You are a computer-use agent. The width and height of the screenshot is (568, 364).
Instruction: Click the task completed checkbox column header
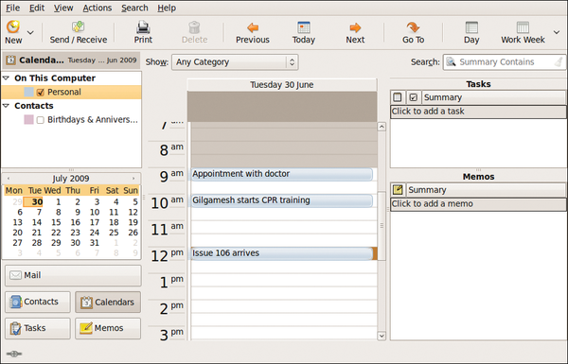[x=413, y=97]
